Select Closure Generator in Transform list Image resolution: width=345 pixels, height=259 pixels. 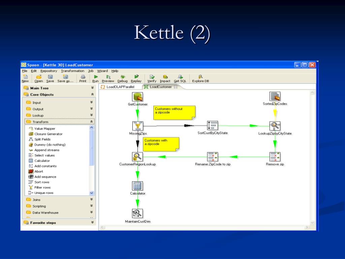49,134
